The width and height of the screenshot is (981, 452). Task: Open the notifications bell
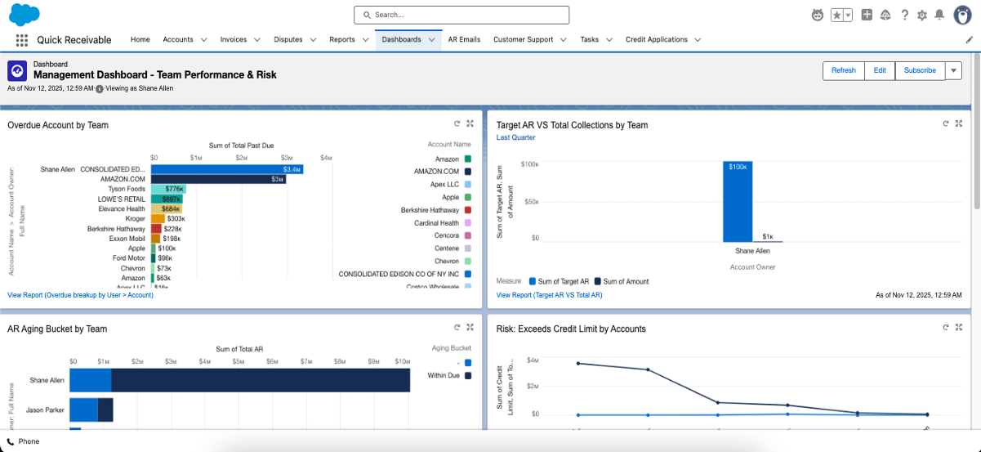(939, 15)
